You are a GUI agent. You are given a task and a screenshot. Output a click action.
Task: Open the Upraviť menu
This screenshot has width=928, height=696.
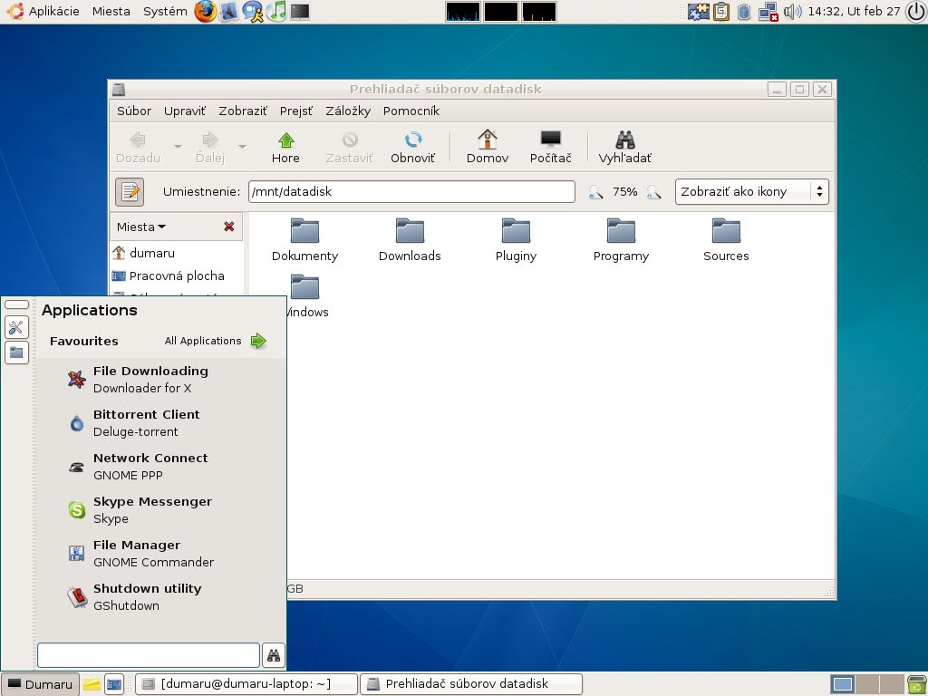coord(185,111)
